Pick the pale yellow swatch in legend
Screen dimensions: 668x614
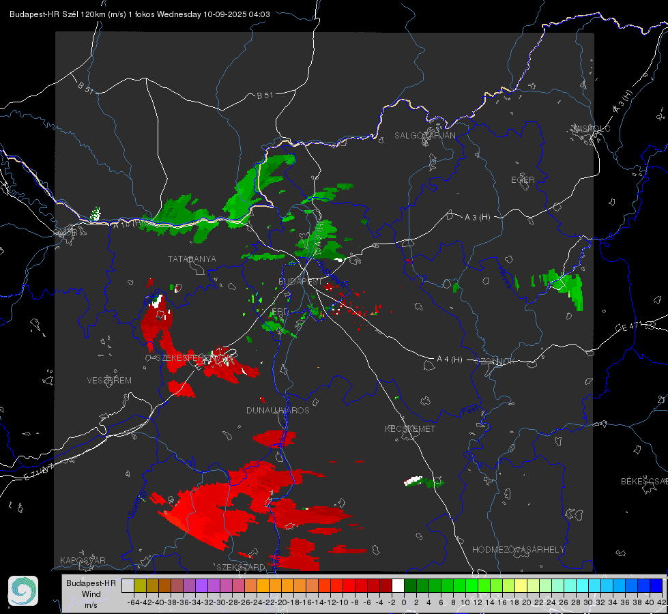[x=521, y=585]
